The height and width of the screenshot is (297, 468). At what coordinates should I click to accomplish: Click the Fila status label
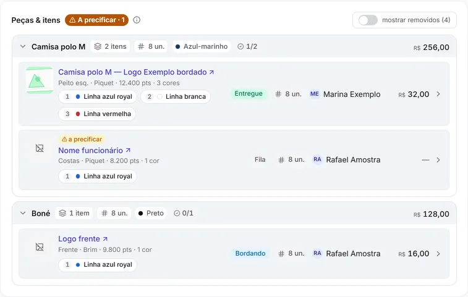[260, 159]
